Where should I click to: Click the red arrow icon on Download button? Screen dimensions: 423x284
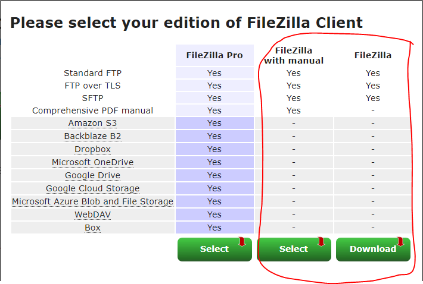(400, 241)
